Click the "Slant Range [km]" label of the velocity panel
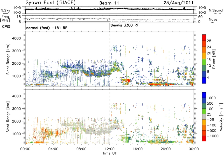This screenshot has height=155, width=224. click(8, 117)
